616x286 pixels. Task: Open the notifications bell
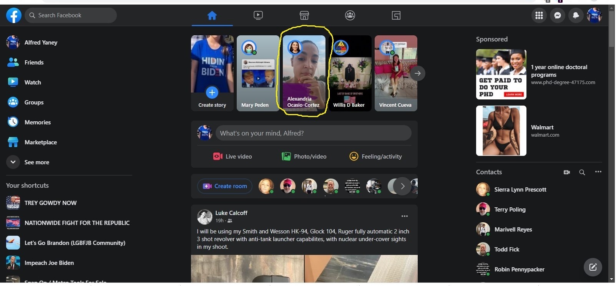click(x=576, y=15)
